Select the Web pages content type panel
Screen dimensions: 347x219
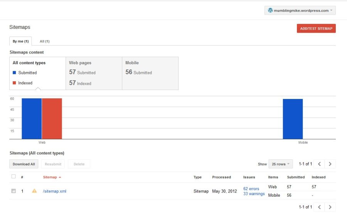click(94, 73)
